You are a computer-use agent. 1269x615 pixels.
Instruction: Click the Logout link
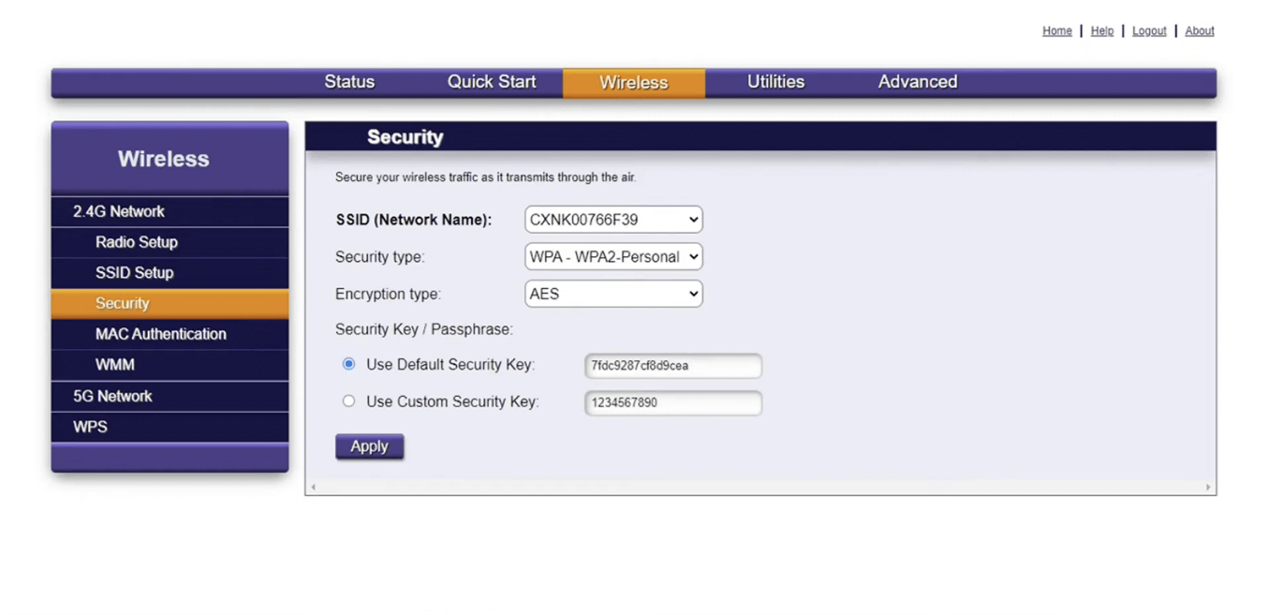point(1149,31)
